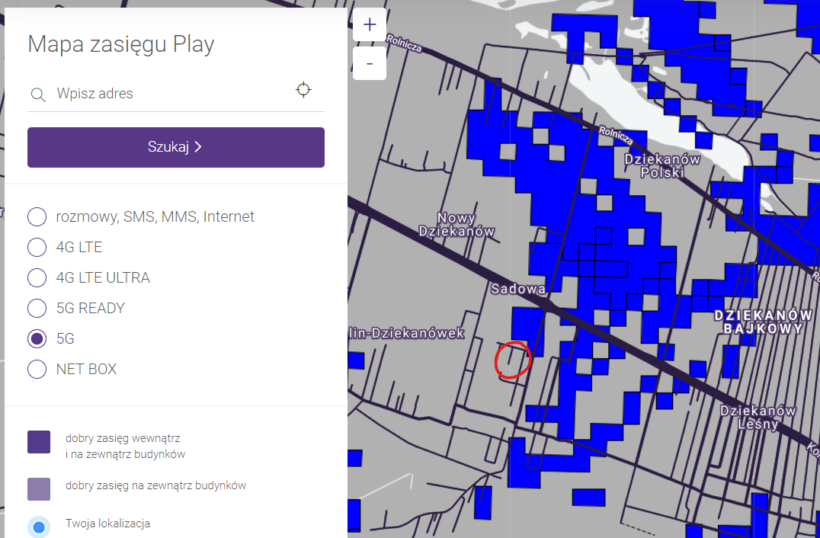
Task: Zoom out with the minus button
Action: [370, 63]
